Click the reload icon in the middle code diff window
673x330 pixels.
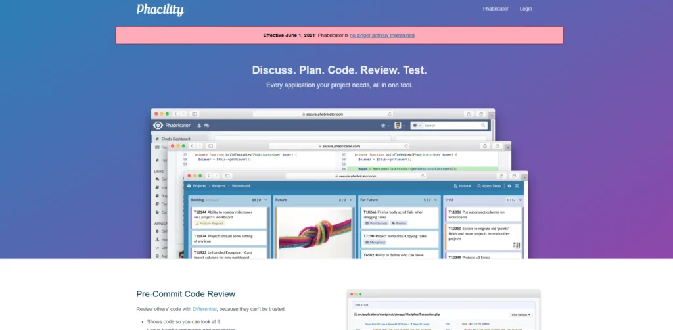(x=406, y=146)
